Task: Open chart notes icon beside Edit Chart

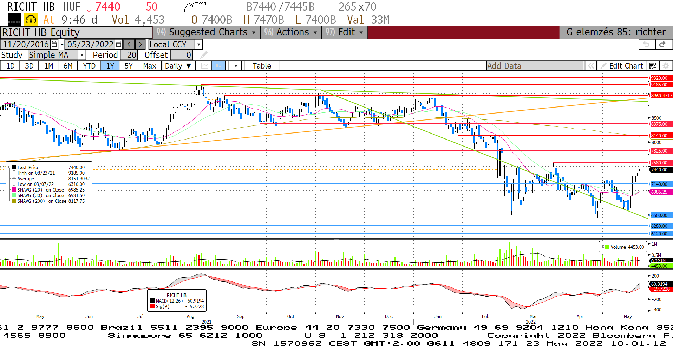Action: pyautogui.click(x=653, y=66)
